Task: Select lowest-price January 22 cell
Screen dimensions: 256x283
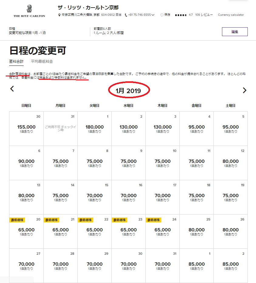Action: pyautogui.click(x=94, y=231)
